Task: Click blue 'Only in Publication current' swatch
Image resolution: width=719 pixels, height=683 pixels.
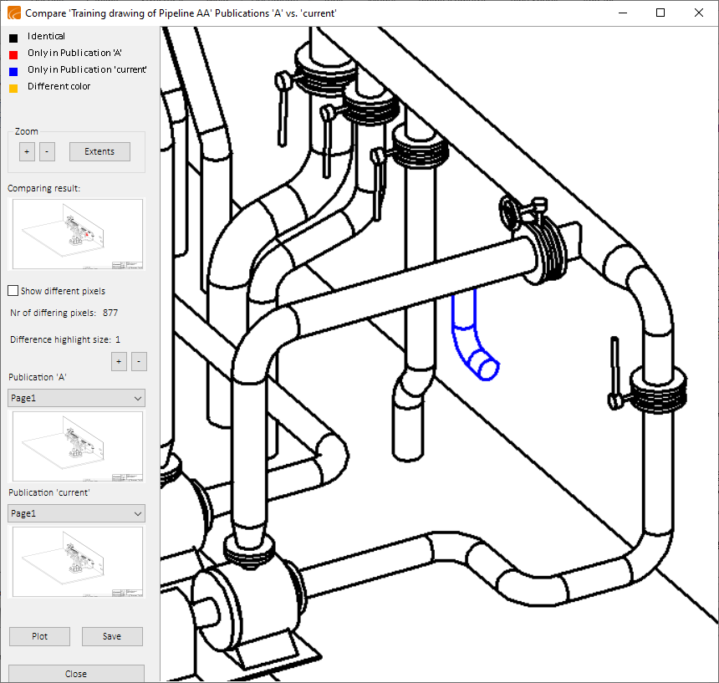Action: (13, 70)
